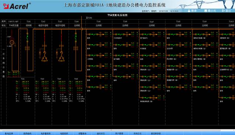Click the T1A transformer symbol
This screenshot has width=235, height=135.
click(12, 42)
